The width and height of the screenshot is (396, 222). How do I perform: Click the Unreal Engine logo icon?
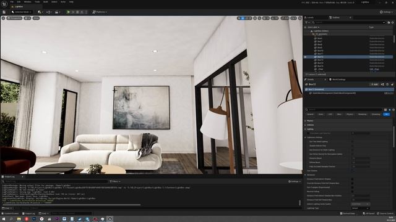(x=4, y=4)
